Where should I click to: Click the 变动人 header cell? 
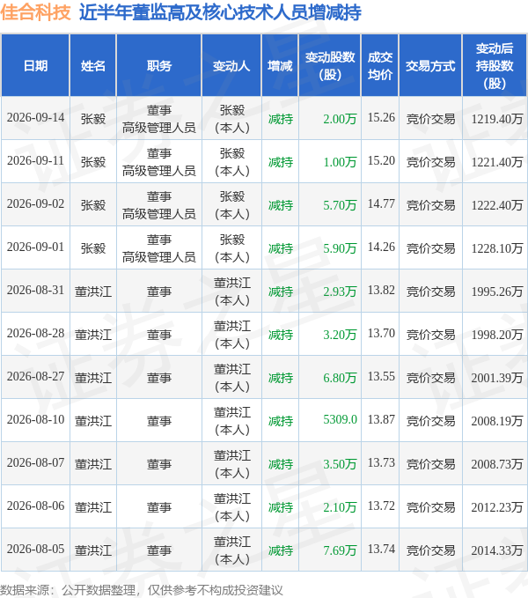(x=231, y=65)
